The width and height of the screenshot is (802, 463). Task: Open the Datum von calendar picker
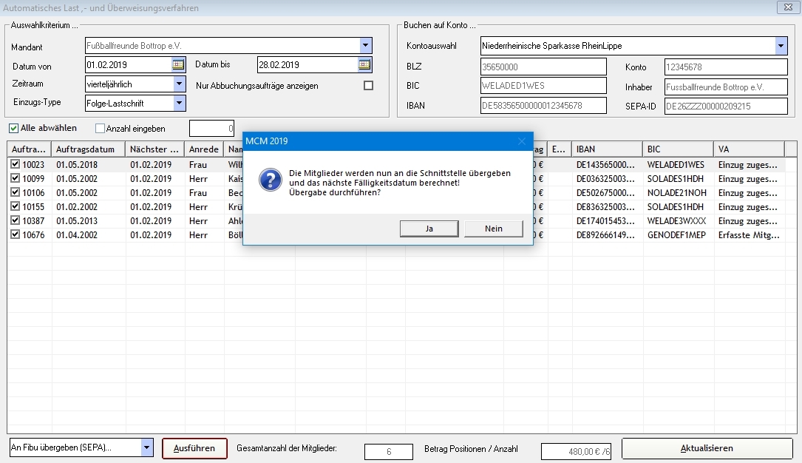point(178,65)
